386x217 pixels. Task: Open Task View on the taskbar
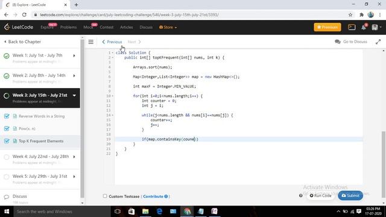[x=118, y=212]
